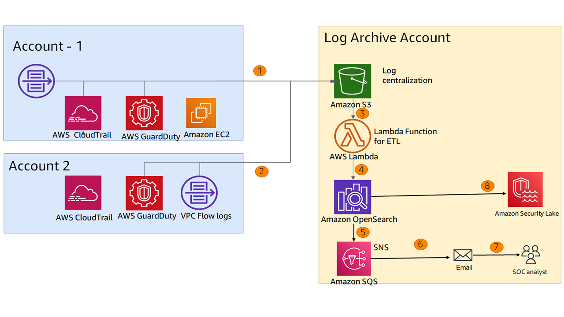Select the Amazon EC2 orange icon
The width and height of the screenshot is (564, 317).
pos(201,113)
